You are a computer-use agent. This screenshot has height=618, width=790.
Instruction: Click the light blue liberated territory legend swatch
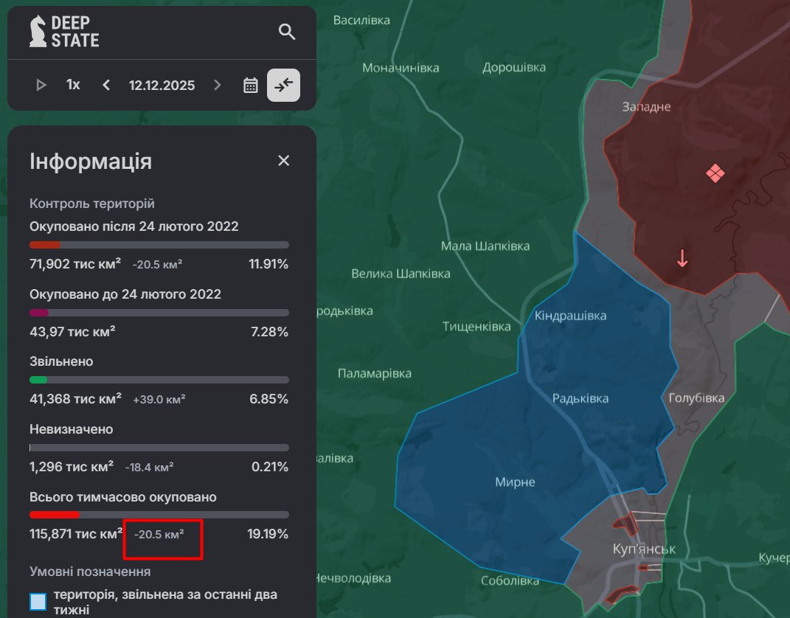pyautogui.click(x=38, y=601)
